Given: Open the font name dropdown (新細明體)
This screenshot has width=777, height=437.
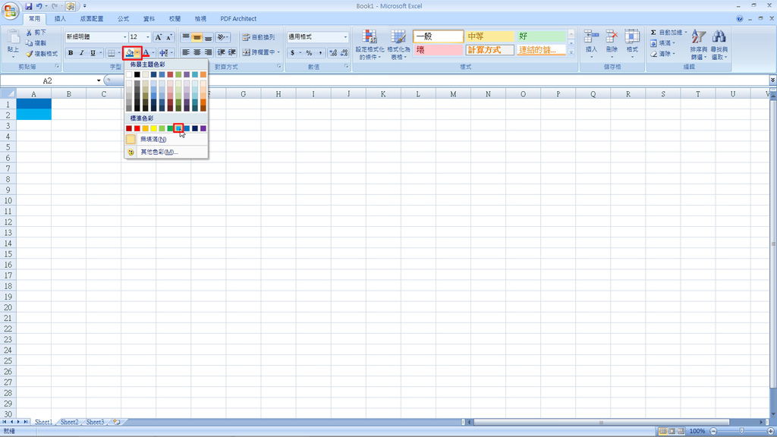Looking at the screenshot, I should [124, 37].
